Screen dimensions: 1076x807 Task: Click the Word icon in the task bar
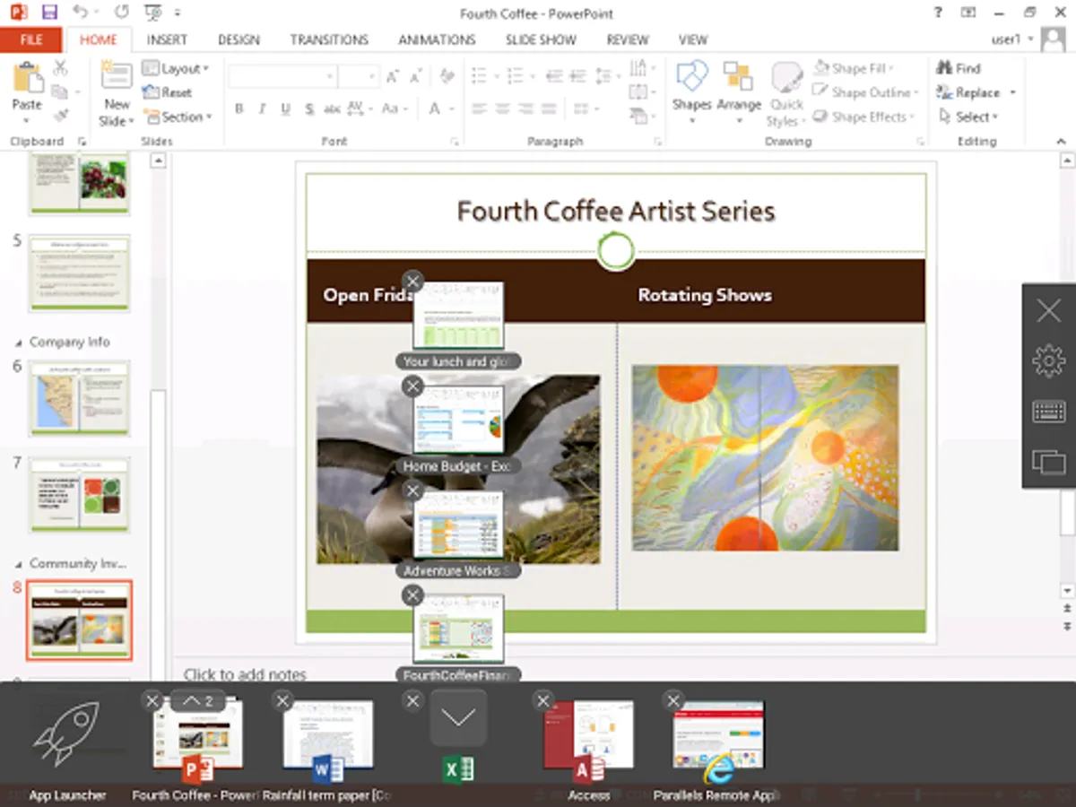click(328, 769)
